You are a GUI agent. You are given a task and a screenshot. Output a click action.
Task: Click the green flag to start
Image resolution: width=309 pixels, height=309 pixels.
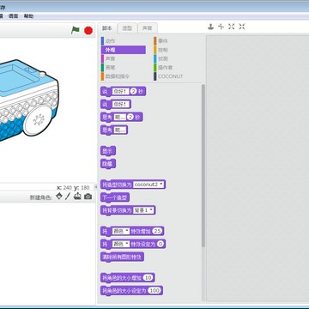click(76, 30)
